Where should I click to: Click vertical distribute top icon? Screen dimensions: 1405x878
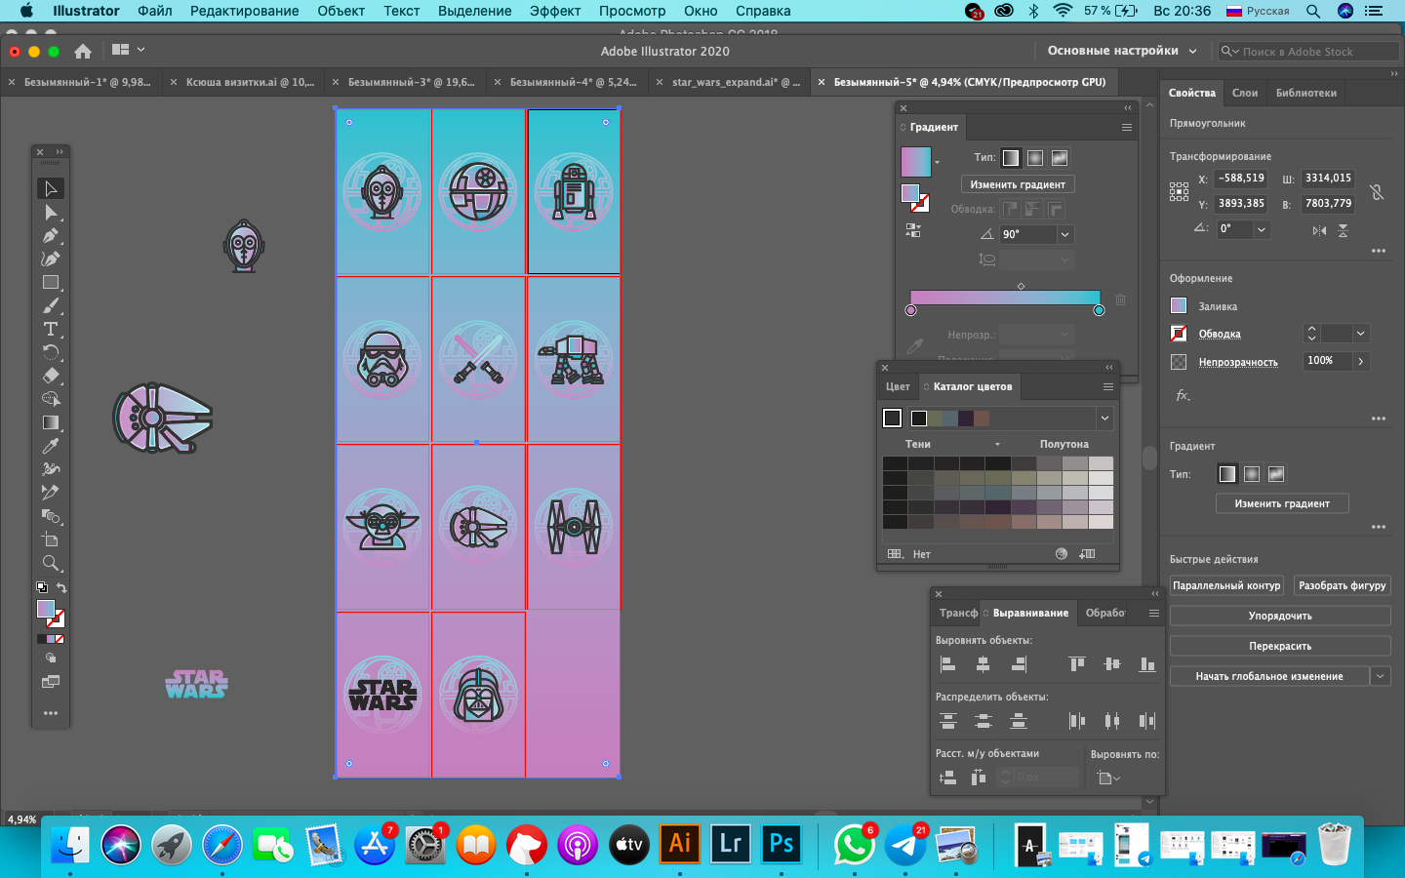coord(947,721)
